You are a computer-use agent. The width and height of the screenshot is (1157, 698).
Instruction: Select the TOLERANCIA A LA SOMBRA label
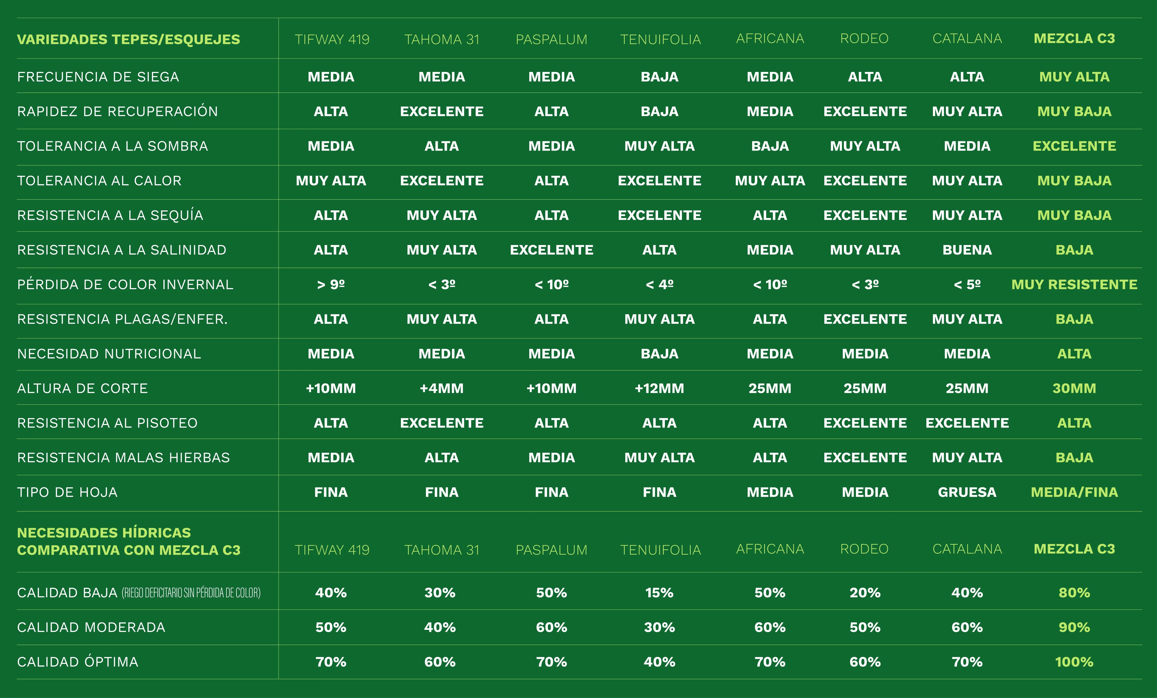[112, 147]
